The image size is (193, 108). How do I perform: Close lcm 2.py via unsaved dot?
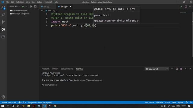click(x=71, y=7)
